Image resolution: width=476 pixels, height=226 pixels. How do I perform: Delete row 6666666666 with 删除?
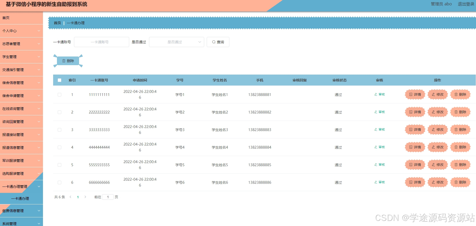tap(460, 182)
